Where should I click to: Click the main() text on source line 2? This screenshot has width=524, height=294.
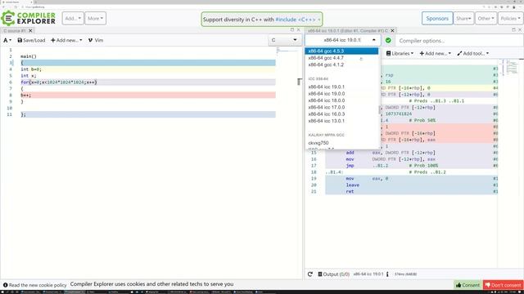(29, 56)
